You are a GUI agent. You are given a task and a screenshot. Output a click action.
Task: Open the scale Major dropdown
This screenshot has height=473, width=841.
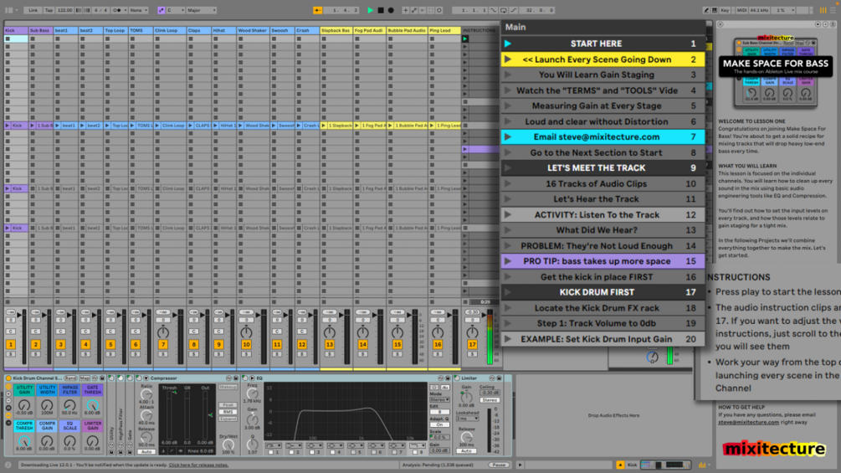201,10
